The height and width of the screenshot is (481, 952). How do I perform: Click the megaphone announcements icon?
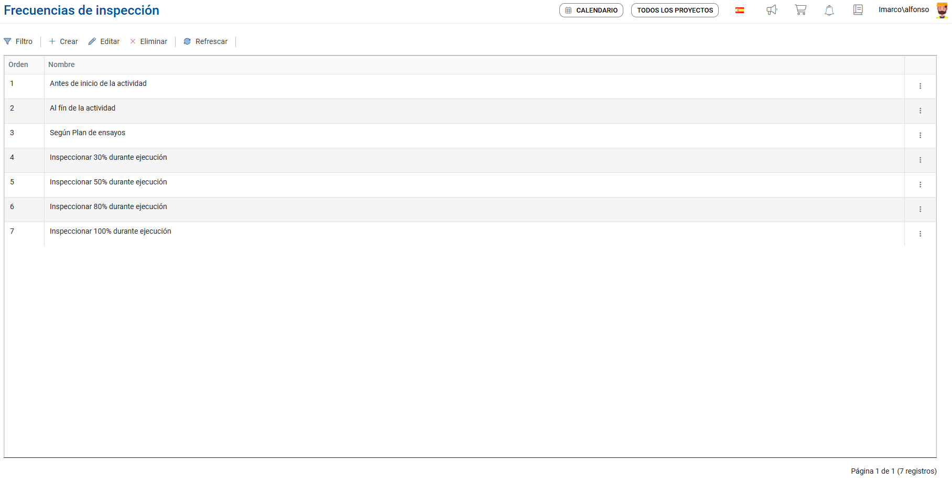click(x=772, y=10)
